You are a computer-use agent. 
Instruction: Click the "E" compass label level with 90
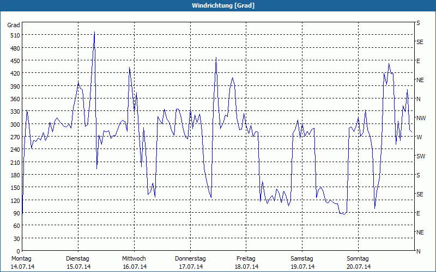click(418, 213)
